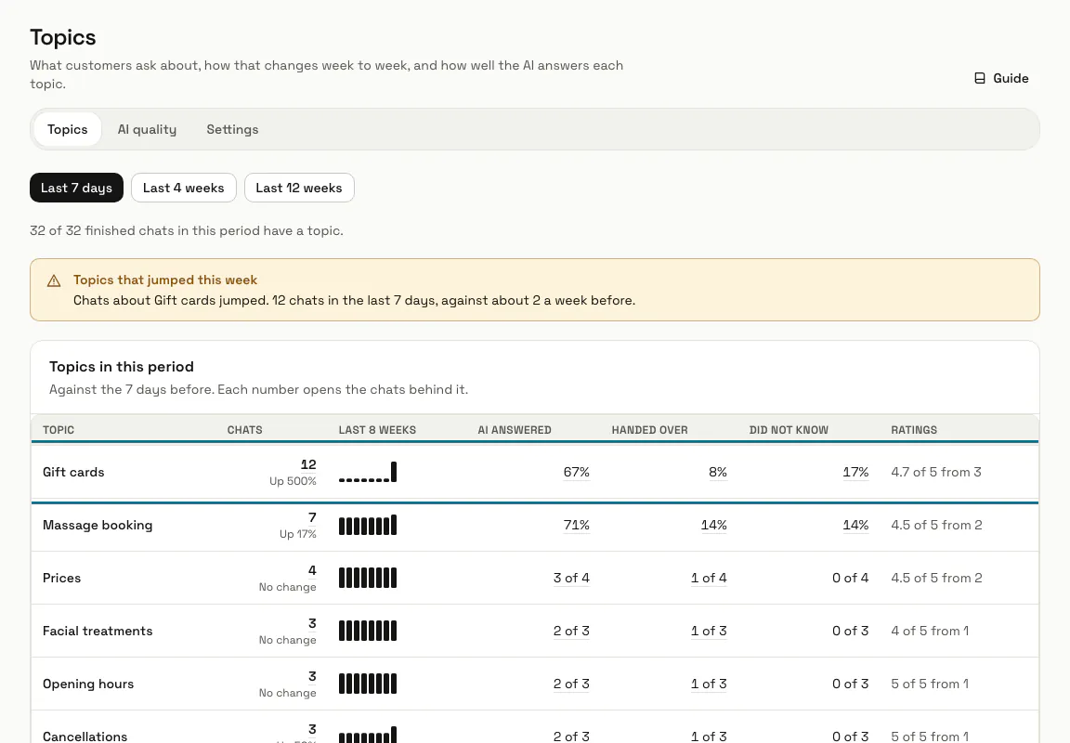Click the Facial treatments topic name

point(98,632)
